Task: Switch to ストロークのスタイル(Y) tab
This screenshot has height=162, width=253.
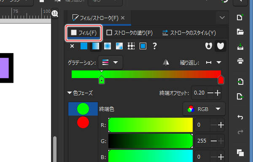Action: click(x=189, y=33)
